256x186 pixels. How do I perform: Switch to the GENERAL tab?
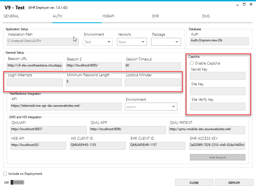point(11,16)
